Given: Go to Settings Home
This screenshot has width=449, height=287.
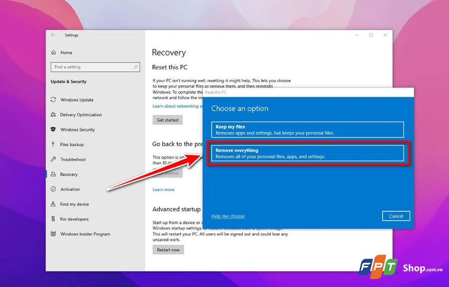Looking at the screenshot, I should pyautogui.click(x=66, y=53).
